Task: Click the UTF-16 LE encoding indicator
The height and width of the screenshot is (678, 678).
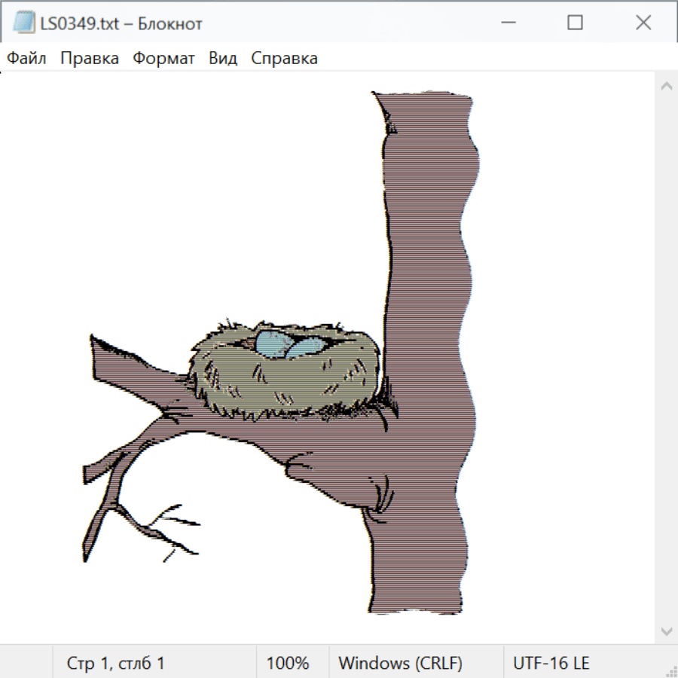Action: 551,663
